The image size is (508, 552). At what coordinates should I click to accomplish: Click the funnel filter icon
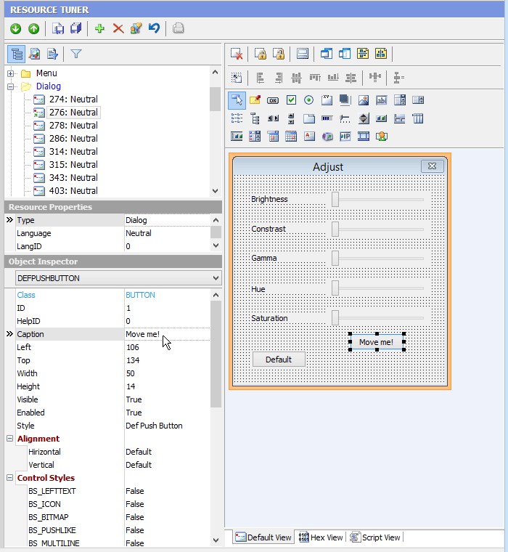pyautogui.click(x=75, y=54)
